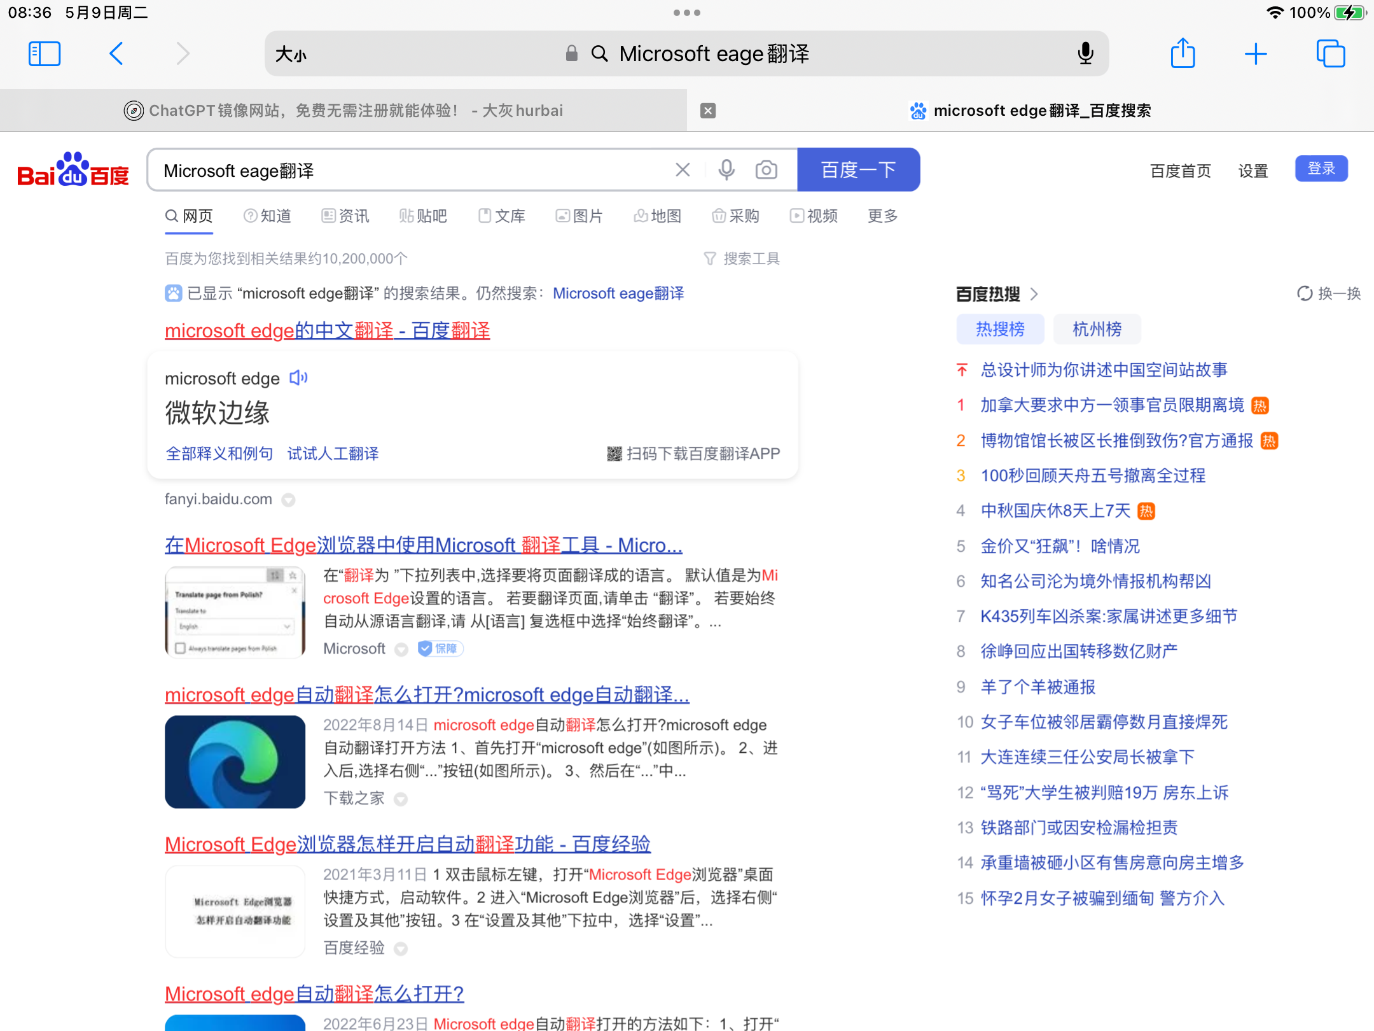Switch to 视频 tab
1374x1031 pixels.
tap(814, 216)
